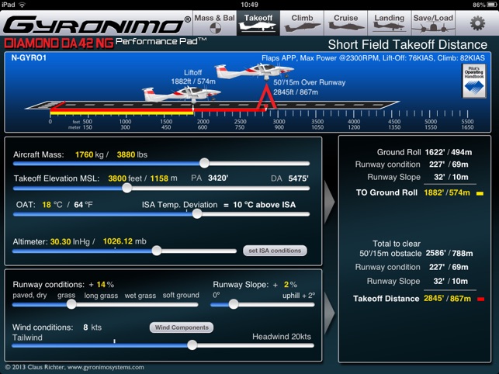499x374 pixels.
Task: Open the Save/Load tab
Action: click(x=433, y=23)
